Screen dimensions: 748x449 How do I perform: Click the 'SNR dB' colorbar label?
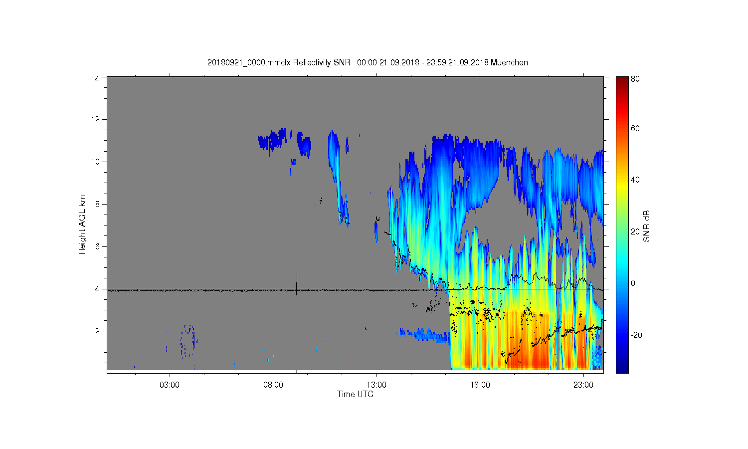(647, 226)
